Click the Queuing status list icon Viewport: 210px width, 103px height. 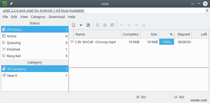pos(4,43)
